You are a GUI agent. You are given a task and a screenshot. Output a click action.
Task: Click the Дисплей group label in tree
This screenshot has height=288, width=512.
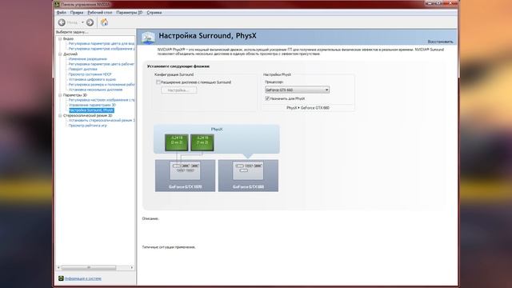70,54
